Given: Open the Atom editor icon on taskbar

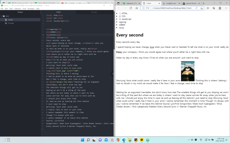Looking at the screenshot, I should pyautogui.click(x=148, y=140).
